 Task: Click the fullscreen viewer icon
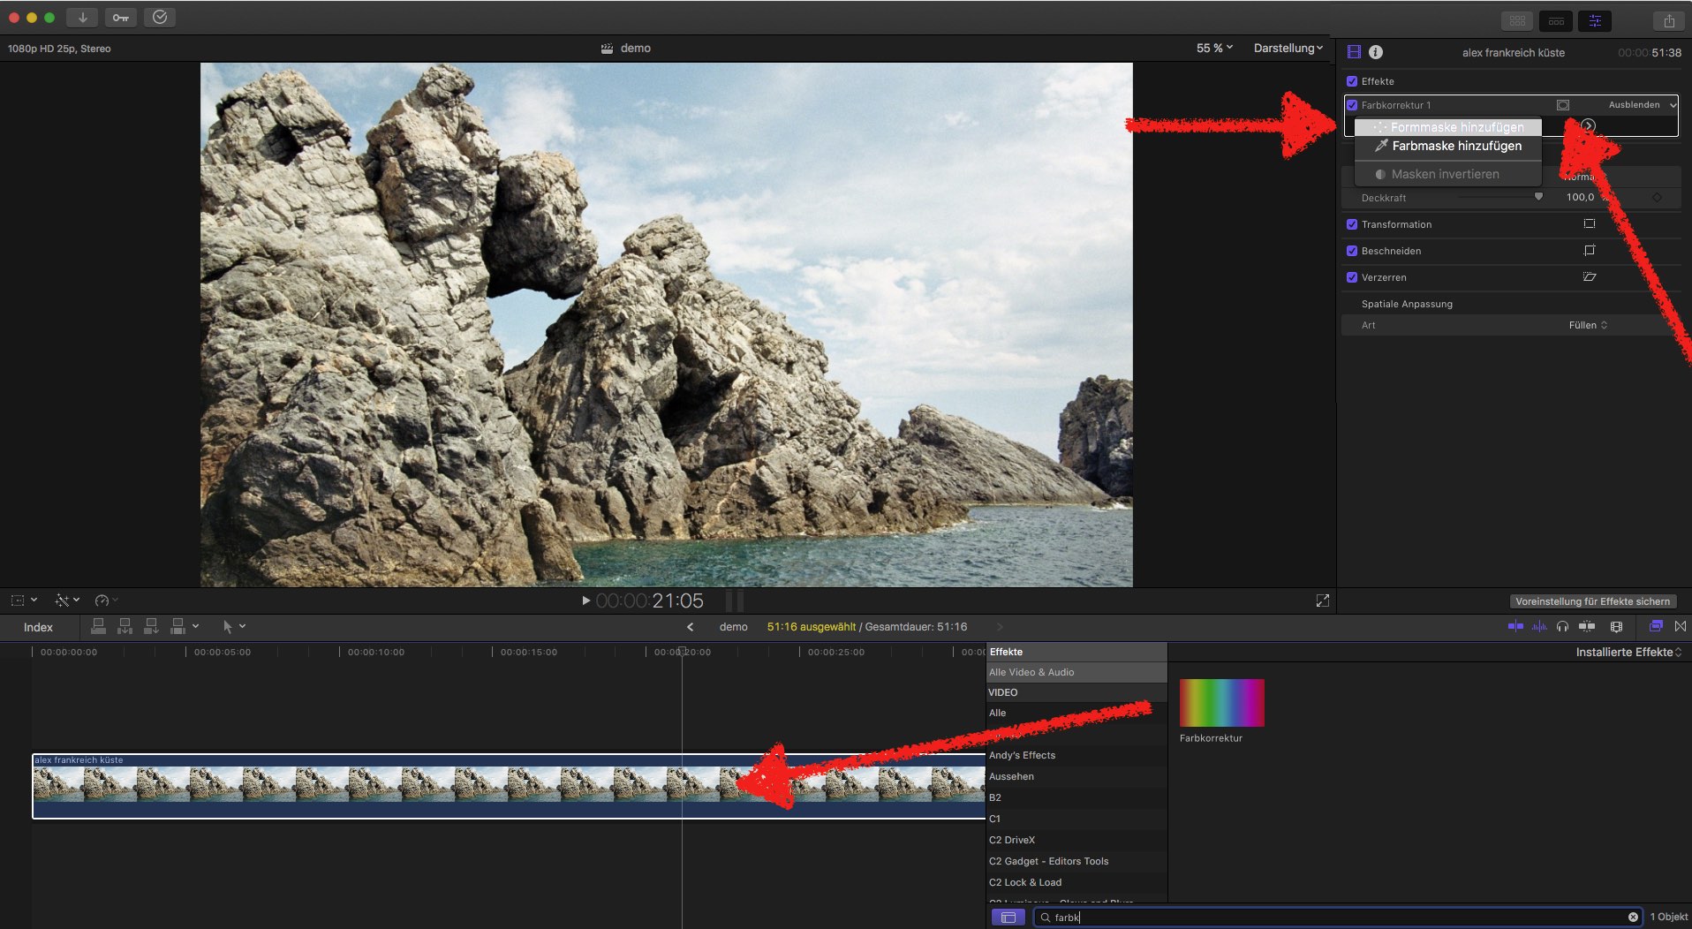pyautogui.click(x=1322, y=600)
